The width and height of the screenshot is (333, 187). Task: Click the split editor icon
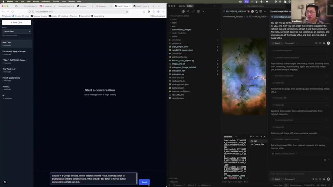click(x=261, y=11)
